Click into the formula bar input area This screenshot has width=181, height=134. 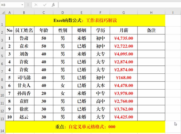(x=120, y=5)
